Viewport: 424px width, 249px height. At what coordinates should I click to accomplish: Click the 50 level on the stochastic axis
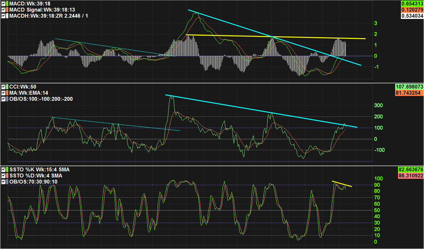(x=377, y=210)
